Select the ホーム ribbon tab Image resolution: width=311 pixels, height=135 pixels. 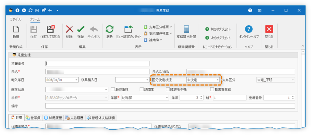(35, 19)
